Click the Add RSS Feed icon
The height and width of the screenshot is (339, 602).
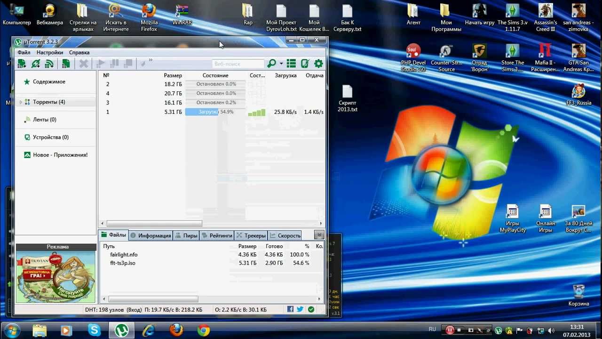click(x=49, y=64)
